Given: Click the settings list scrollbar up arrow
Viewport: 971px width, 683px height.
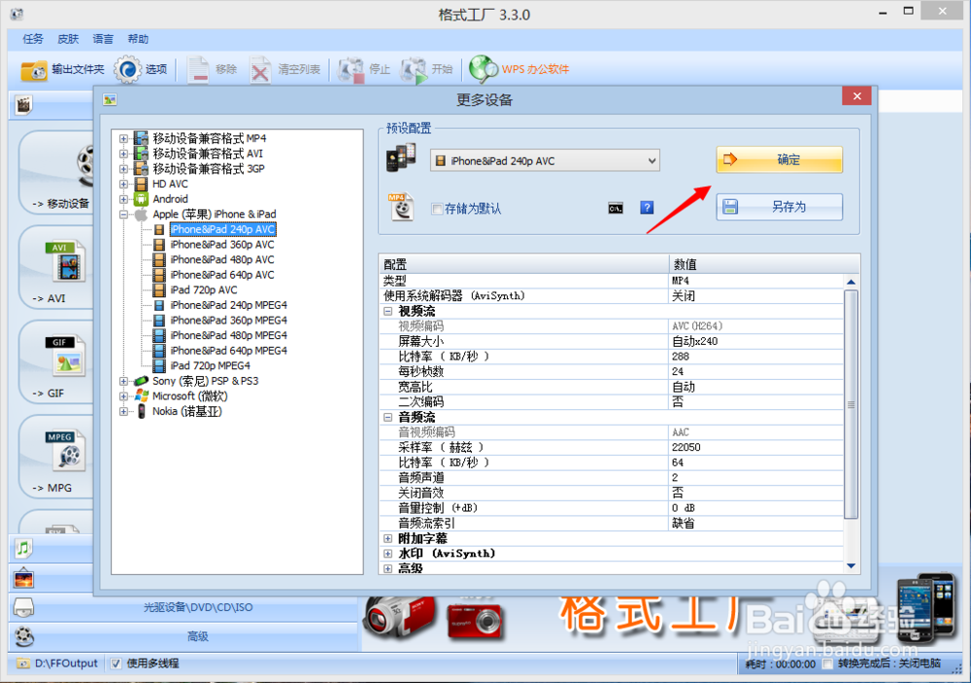Looking at the screenshot, I should (851, 282).
